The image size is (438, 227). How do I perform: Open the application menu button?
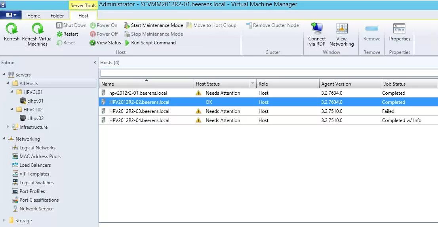tap(11, 15)
